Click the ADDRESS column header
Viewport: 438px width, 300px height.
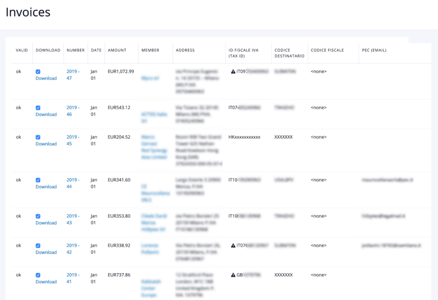coord(185,50)
